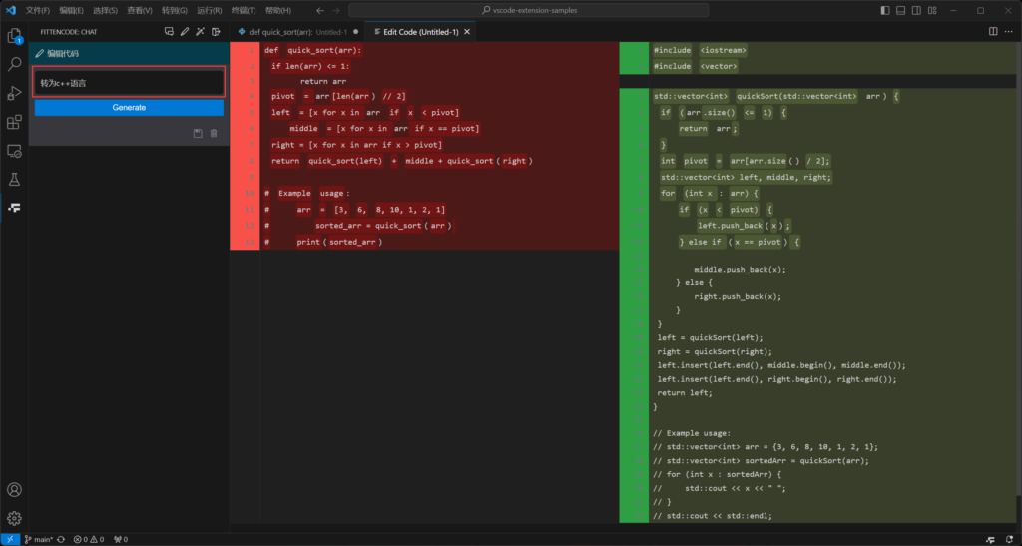Viewport: 1022px width, 546px height.
Task: Open the editor More Actions ellipsis menu
Action: click(1007, 32)
